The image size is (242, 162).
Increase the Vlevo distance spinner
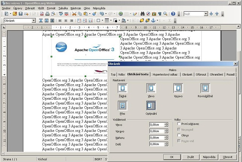tap(166, 123)
